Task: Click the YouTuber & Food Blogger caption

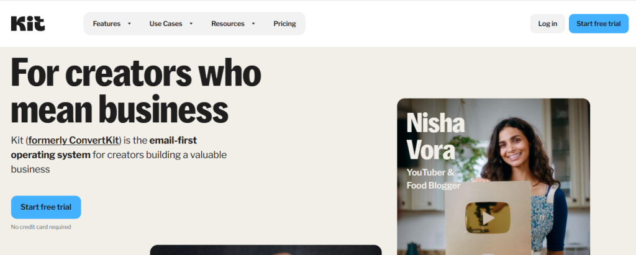Action: (x=434, y=179)
